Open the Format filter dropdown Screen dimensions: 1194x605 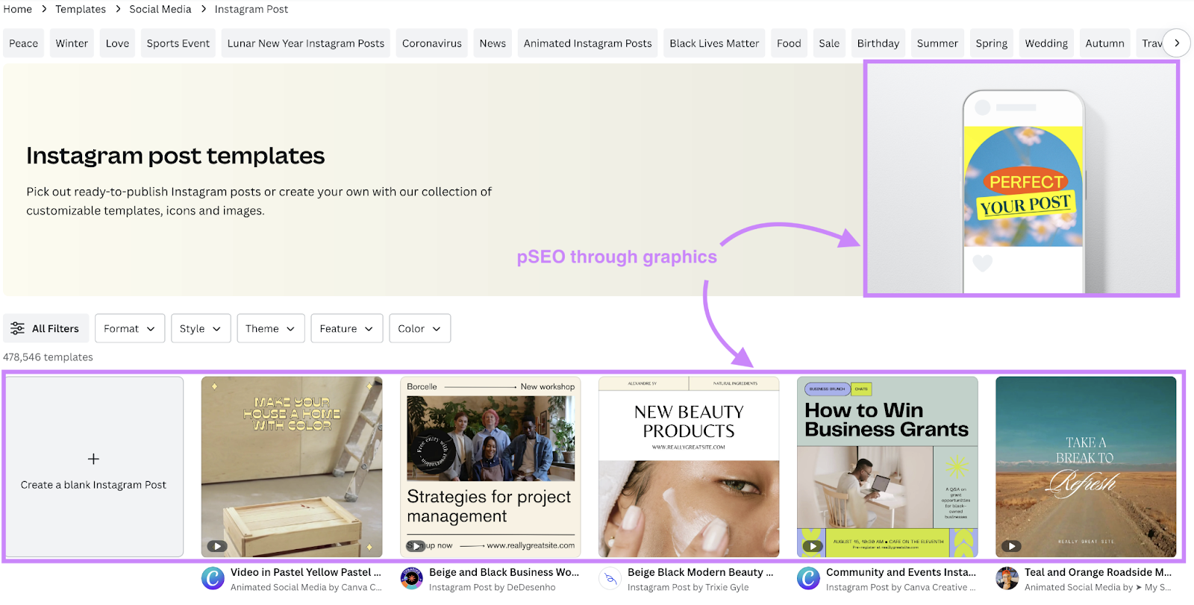coord(129,328)
